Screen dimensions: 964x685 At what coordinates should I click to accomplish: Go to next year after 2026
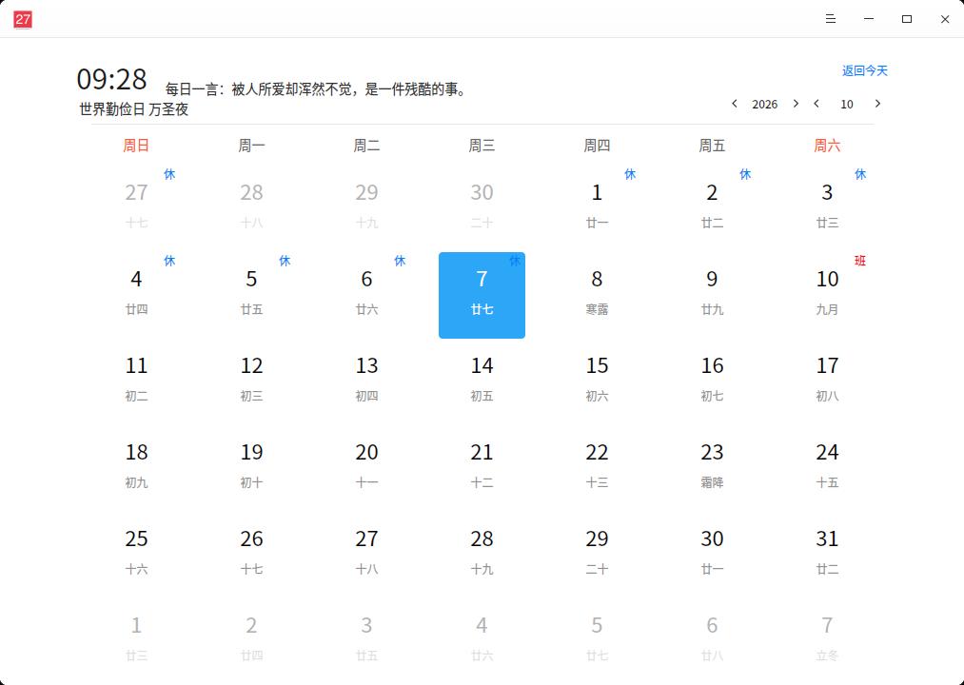[x=796, y=104]
